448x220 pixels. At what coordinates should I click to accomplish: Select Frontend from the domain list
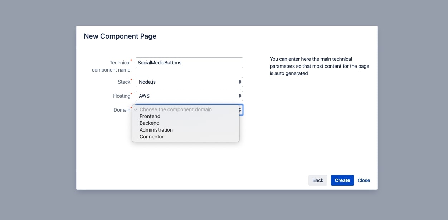click(150, 116)
